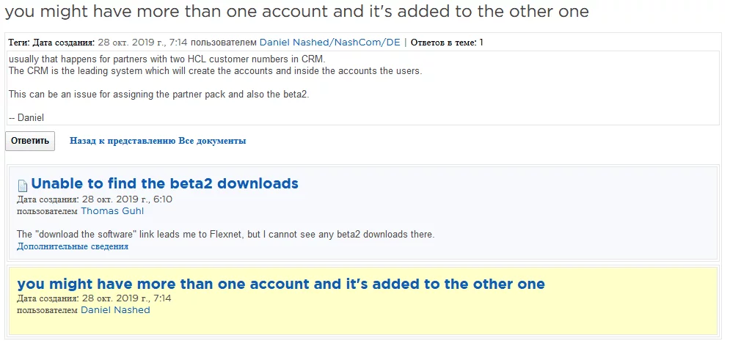This screenshot has width=730, height=349.
Task: Open the yellow-highlighted reply title link
Action: (x=281, y=284)
